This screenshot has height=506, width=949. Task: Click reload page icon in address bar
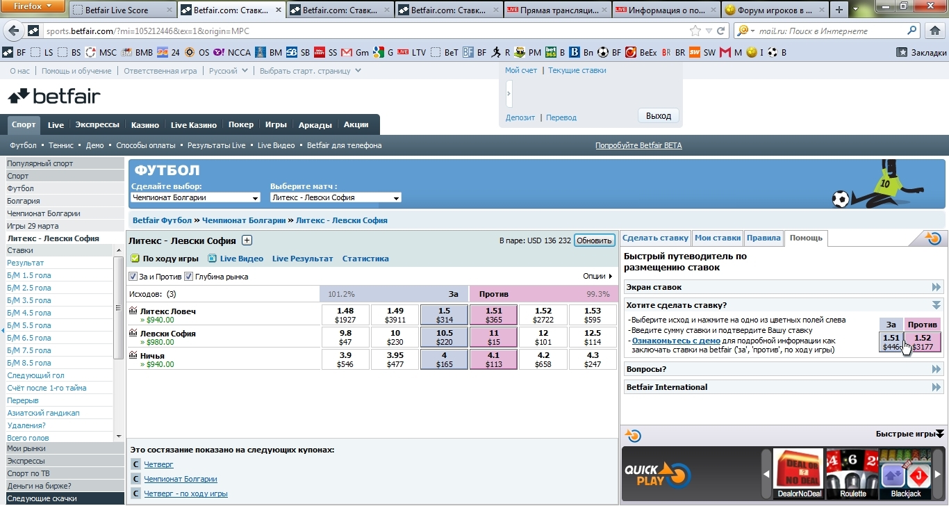[720, 31]
